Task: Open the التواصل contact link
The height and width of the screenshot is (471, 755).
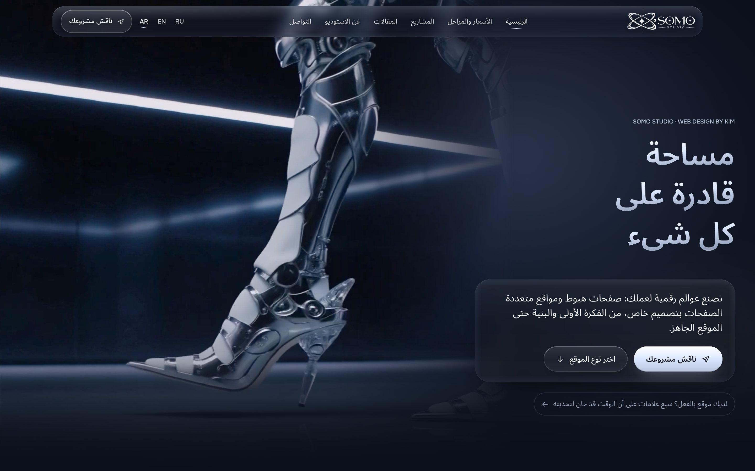Action: pyautogui.click(x=300, y=21)
